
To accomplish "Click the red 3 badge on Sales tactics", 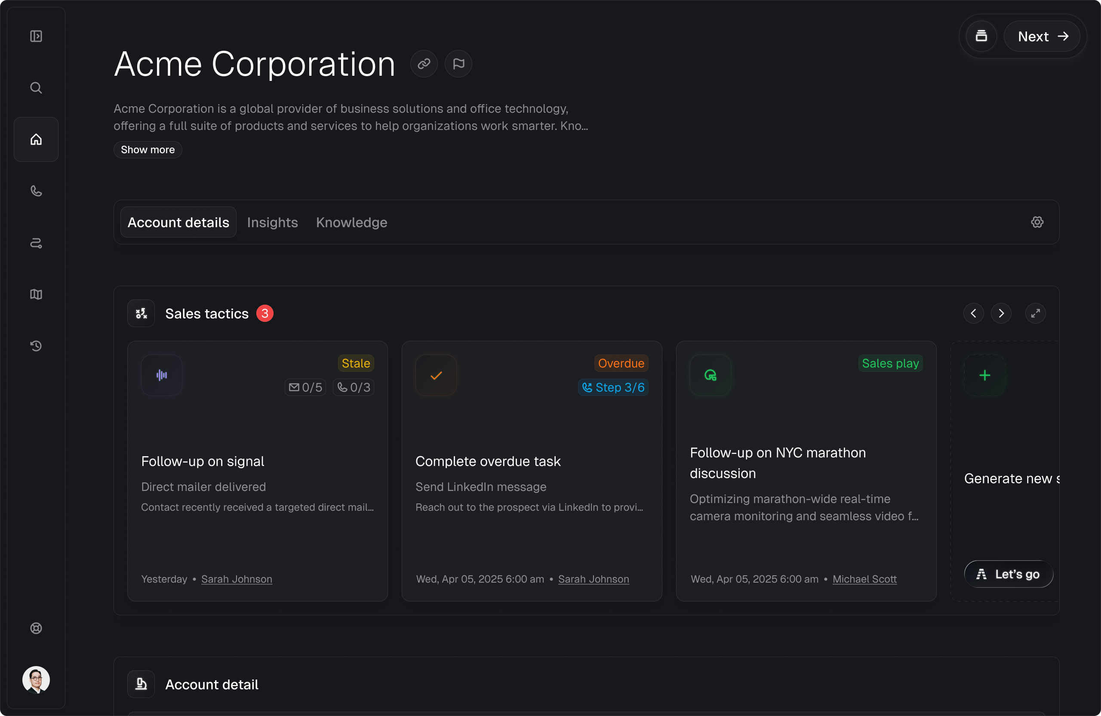I will (264, 313).
